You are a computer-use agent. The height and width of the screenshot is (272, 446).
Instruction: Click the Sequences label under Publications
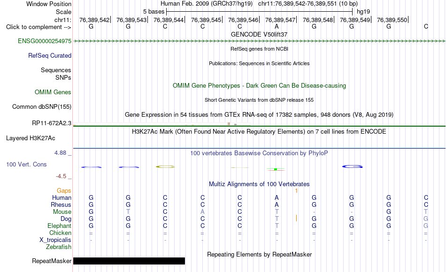coord(56,70)
